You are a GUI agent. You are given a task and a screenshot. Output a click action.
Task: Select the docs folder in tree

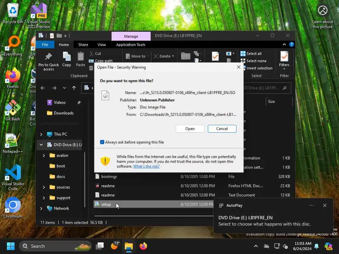click(58, 177)
